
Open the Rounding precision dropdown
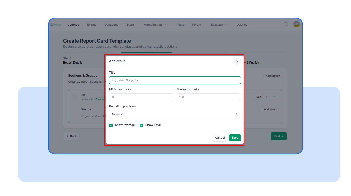pos(175,114)
